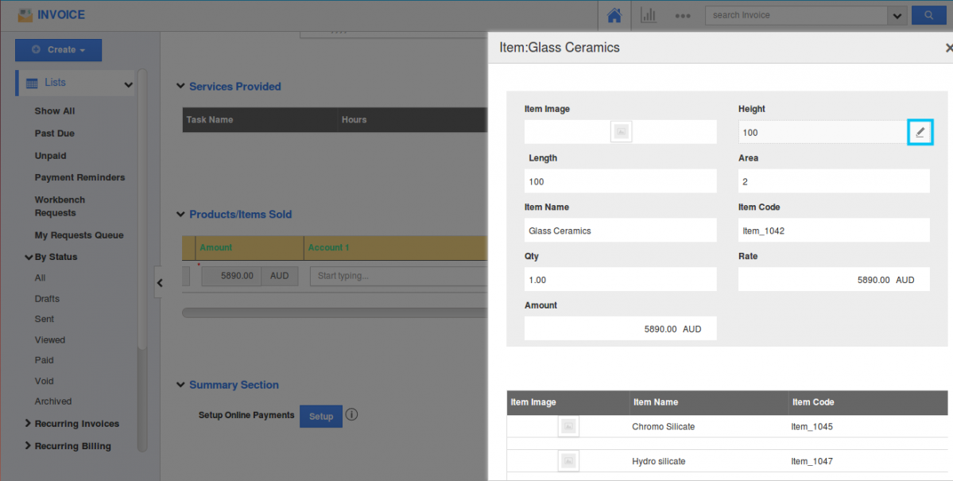Click the Setup online payments button
Viewport: 953px width, 481px height.
tap(320, 417)
